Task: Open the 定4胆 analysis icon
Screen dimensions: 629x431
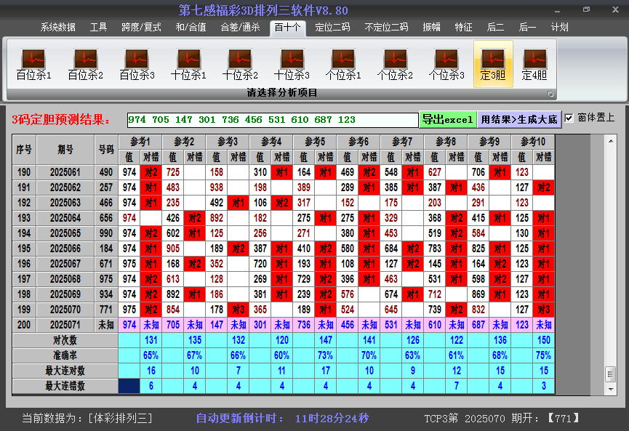Action: (x=534, y=64)
